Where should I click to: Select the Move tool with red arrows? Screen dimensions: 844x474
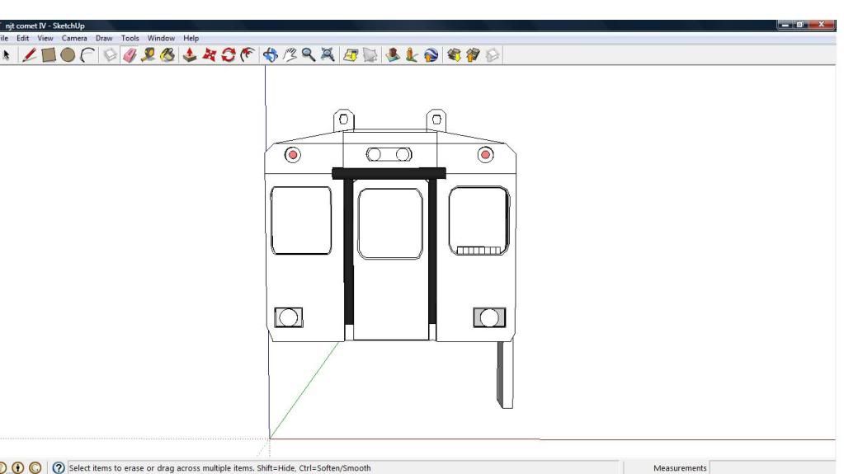pyautogui.click(x=209, y=55)
